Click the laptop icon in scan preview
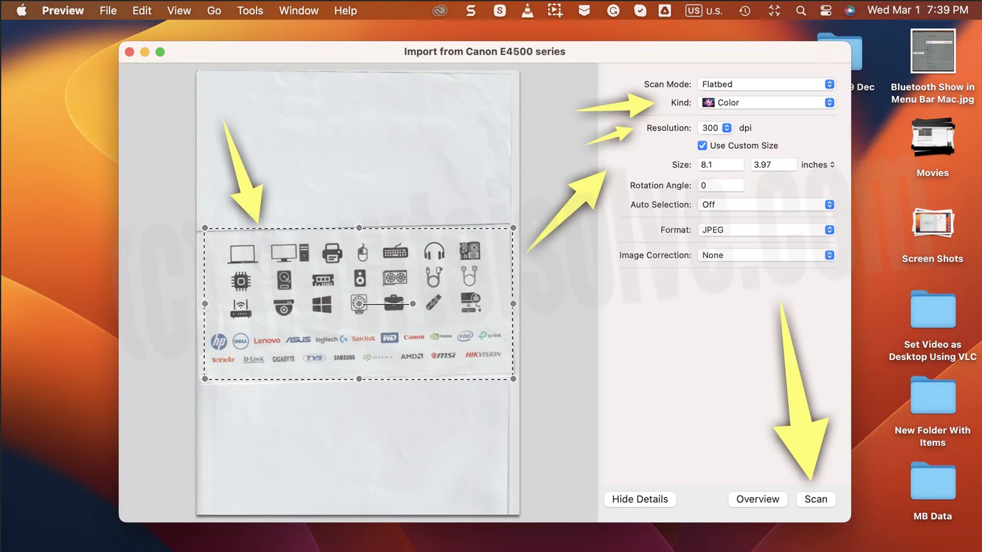Image resolution: width=982 pixels, height=552 pixels. [242, 253]
